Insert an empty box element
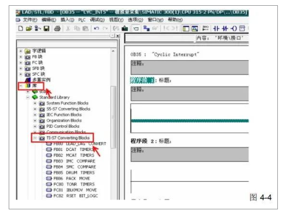This screenshot has height=214, width=286. (242, 28)
